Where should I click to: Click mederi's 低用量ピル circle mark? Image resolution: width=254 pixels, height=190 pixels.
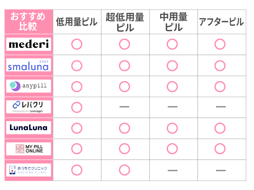77,44
